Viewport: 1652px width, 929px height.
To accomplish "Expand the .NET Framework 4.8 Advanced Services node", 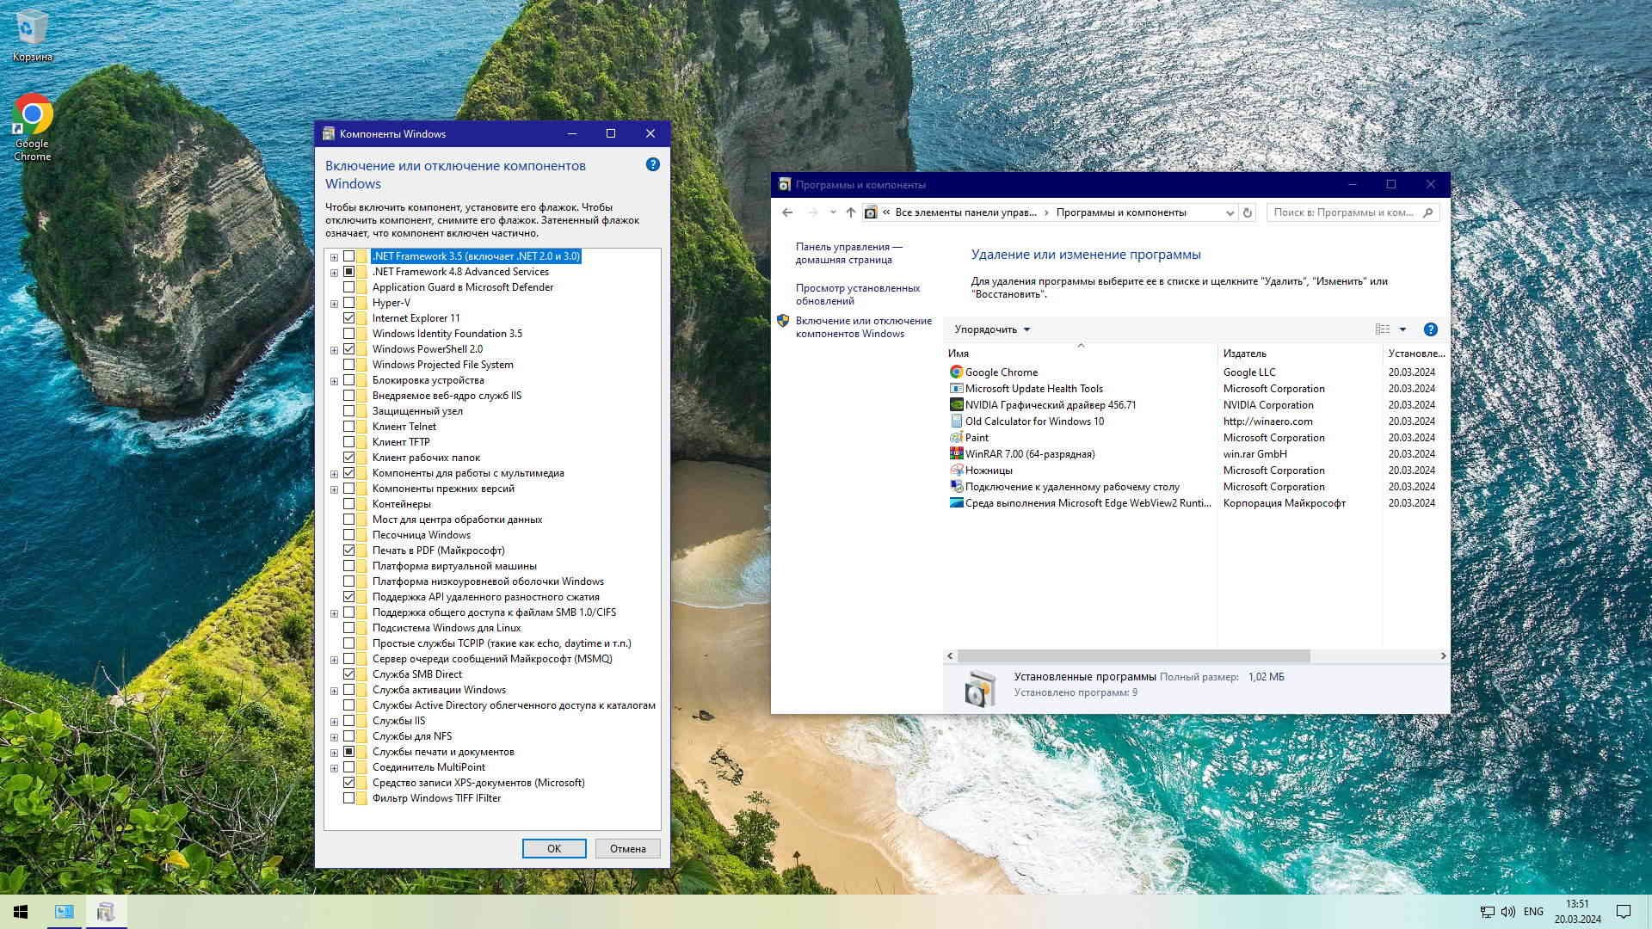I will click(334, 273).
